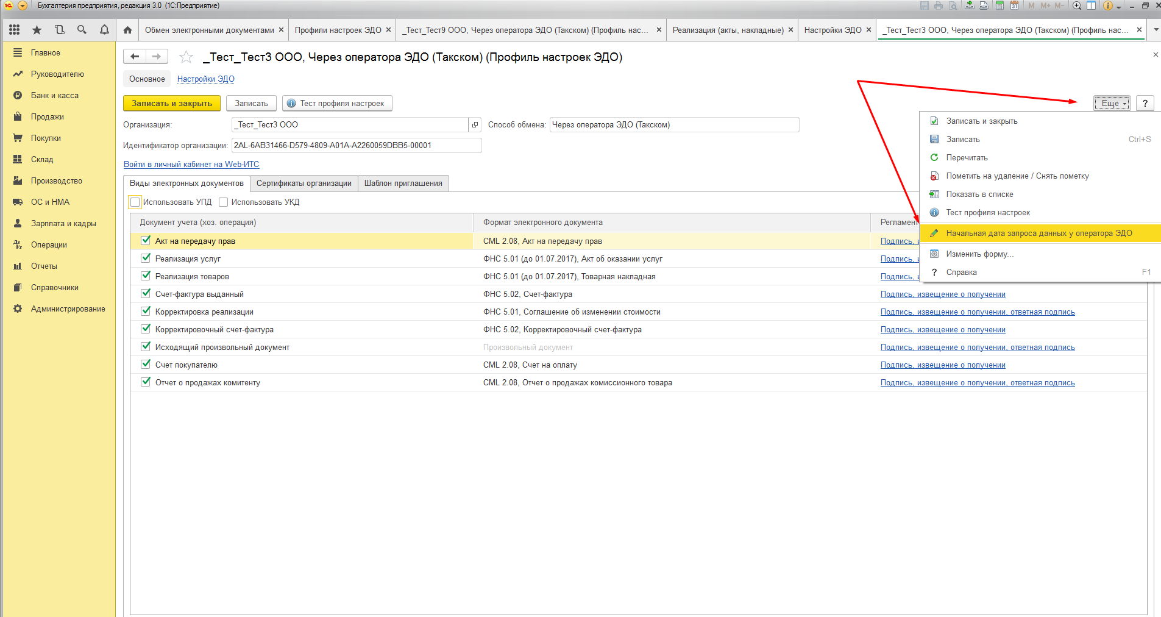Uncheck the Реализация услуг row checkbox
The width and height of the screenshot is (1161, 617).
146,259
